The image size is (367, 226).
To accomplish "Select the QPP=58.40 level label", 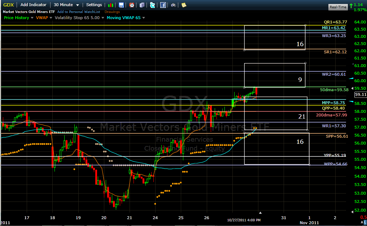I will pyautogui.click(x=333, y=108).
